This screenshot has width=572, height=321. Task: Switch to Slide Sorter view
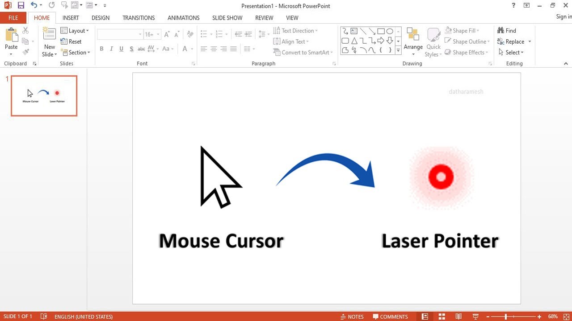point(442,317)
